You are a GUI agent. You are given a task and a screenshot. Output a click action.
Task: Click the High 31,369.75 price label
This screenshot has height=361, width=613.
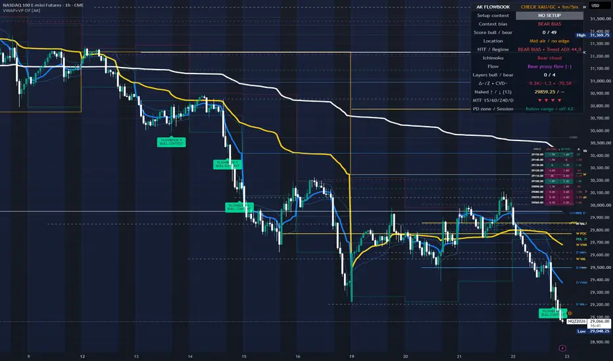[x=593, y=35]
